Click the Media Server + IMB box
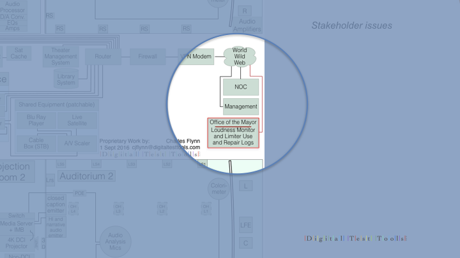Viewport: 460px width, 258px height. (17, 227)
